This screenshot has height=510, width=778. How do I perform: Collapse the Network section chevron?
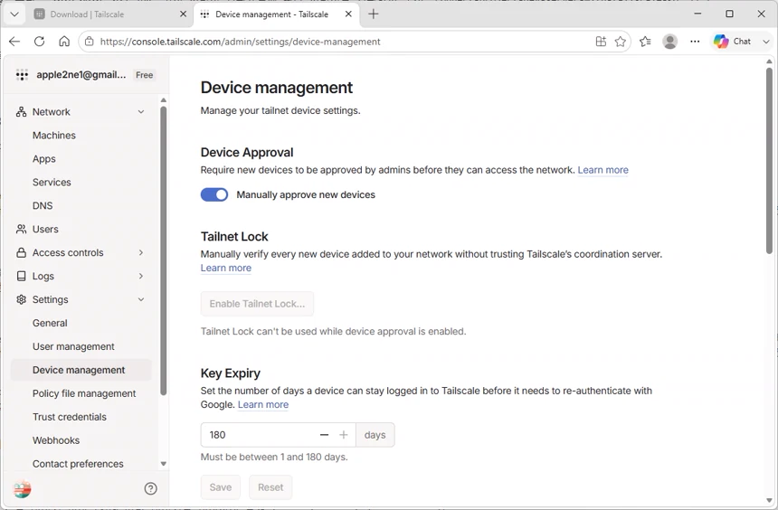click(141, 111)
